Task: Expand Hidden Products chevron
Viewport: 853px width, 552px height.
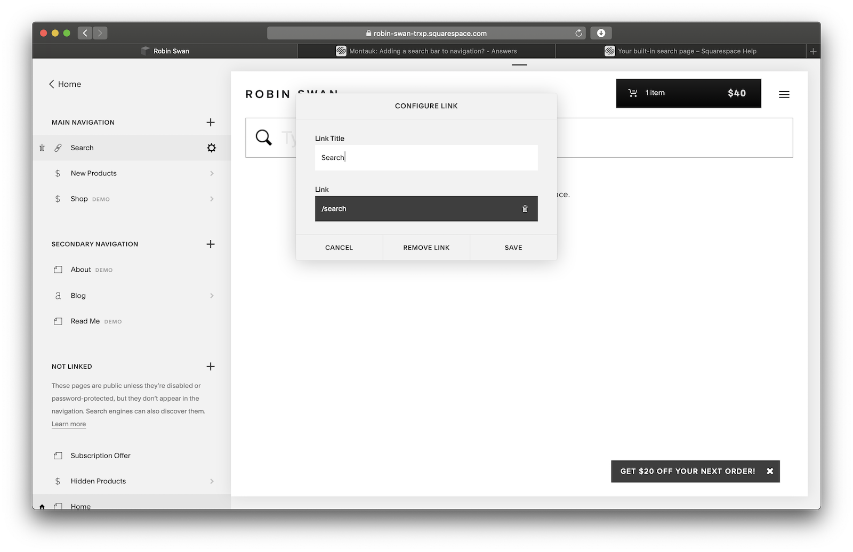Action: click(212, 481)
